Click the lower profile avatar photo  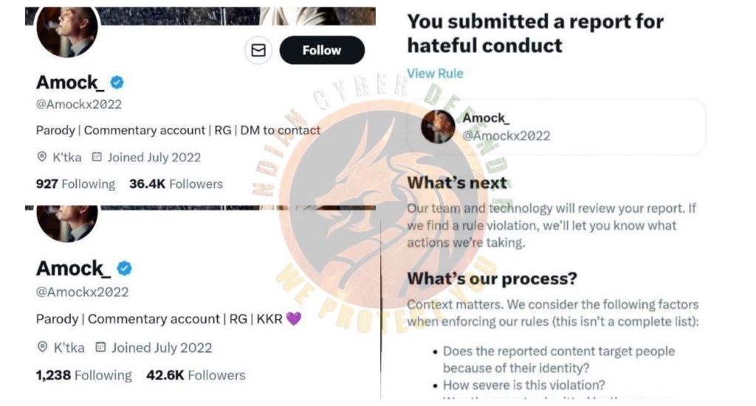click(x=68, y=223)
